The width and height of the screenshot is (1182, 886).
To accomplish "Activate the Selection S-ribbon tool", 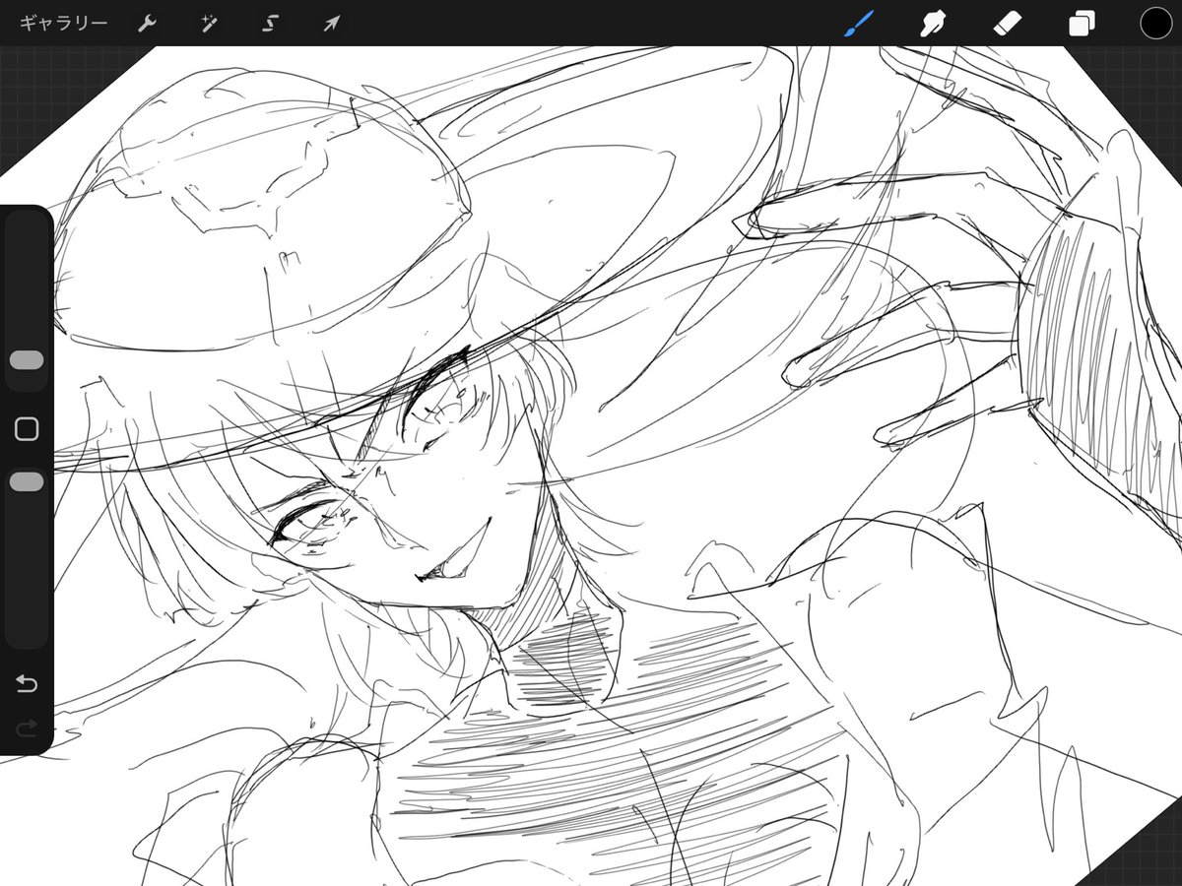I will point(269,24).
